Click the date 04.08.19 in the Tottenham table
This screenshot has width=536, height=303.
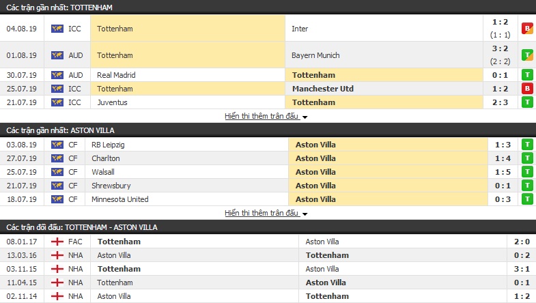click(22, 29)
